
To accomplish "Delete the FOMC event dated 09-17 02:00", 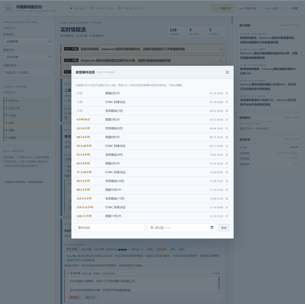I will click(227, 146).
